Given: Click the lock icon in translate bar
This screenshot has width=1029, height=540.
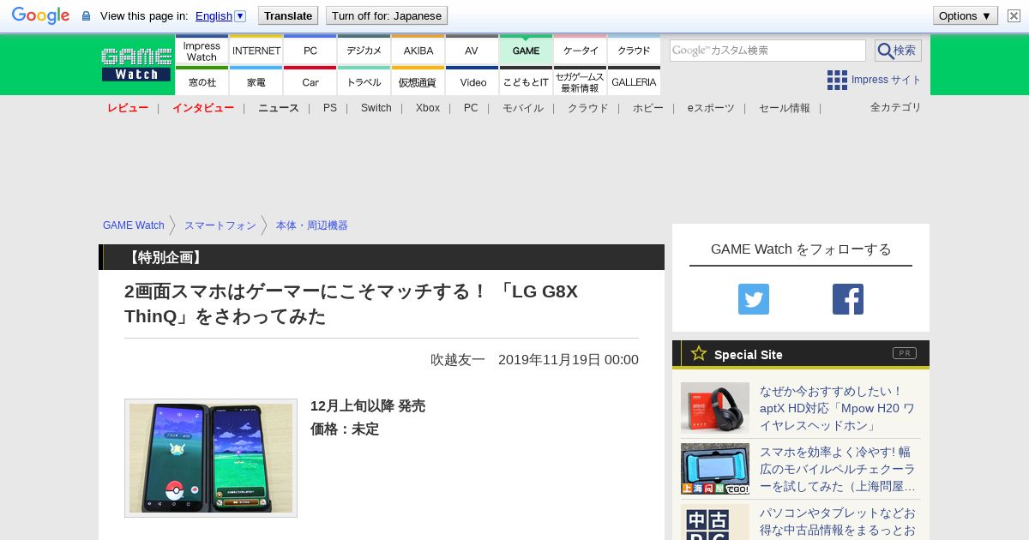Looking at the screenshot, I should tap(86, 15).
